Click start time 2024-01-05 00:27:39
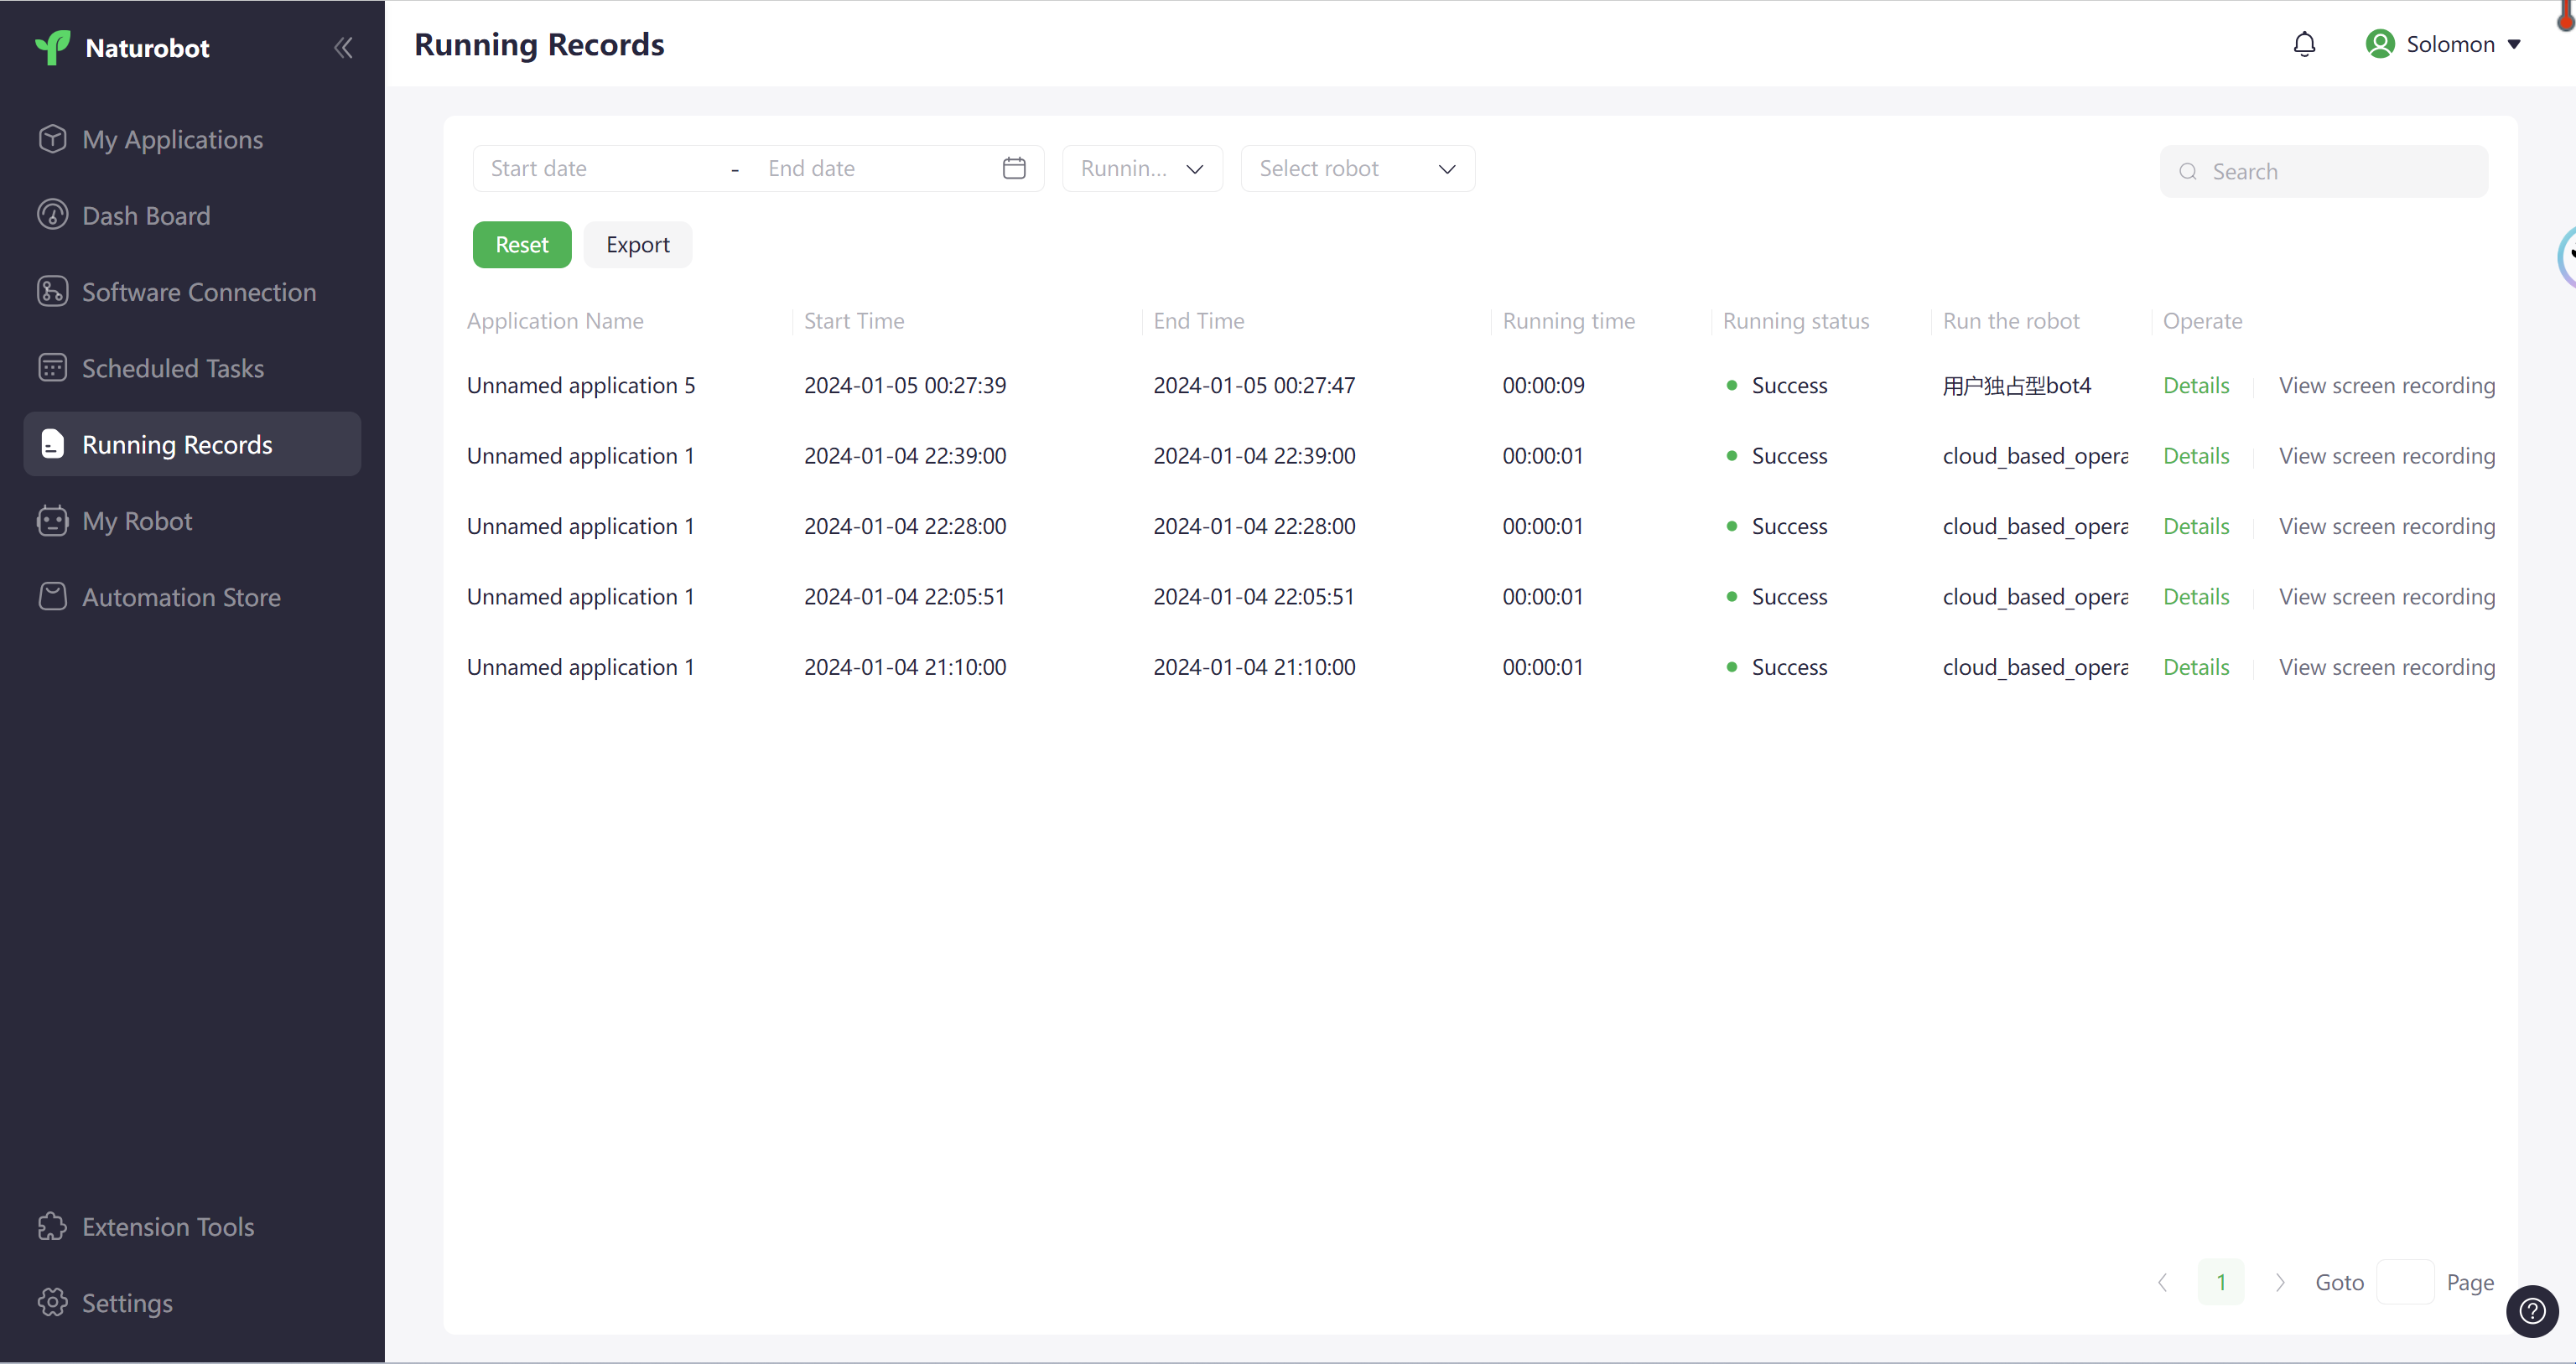2576x1364 pixels. 905,385
